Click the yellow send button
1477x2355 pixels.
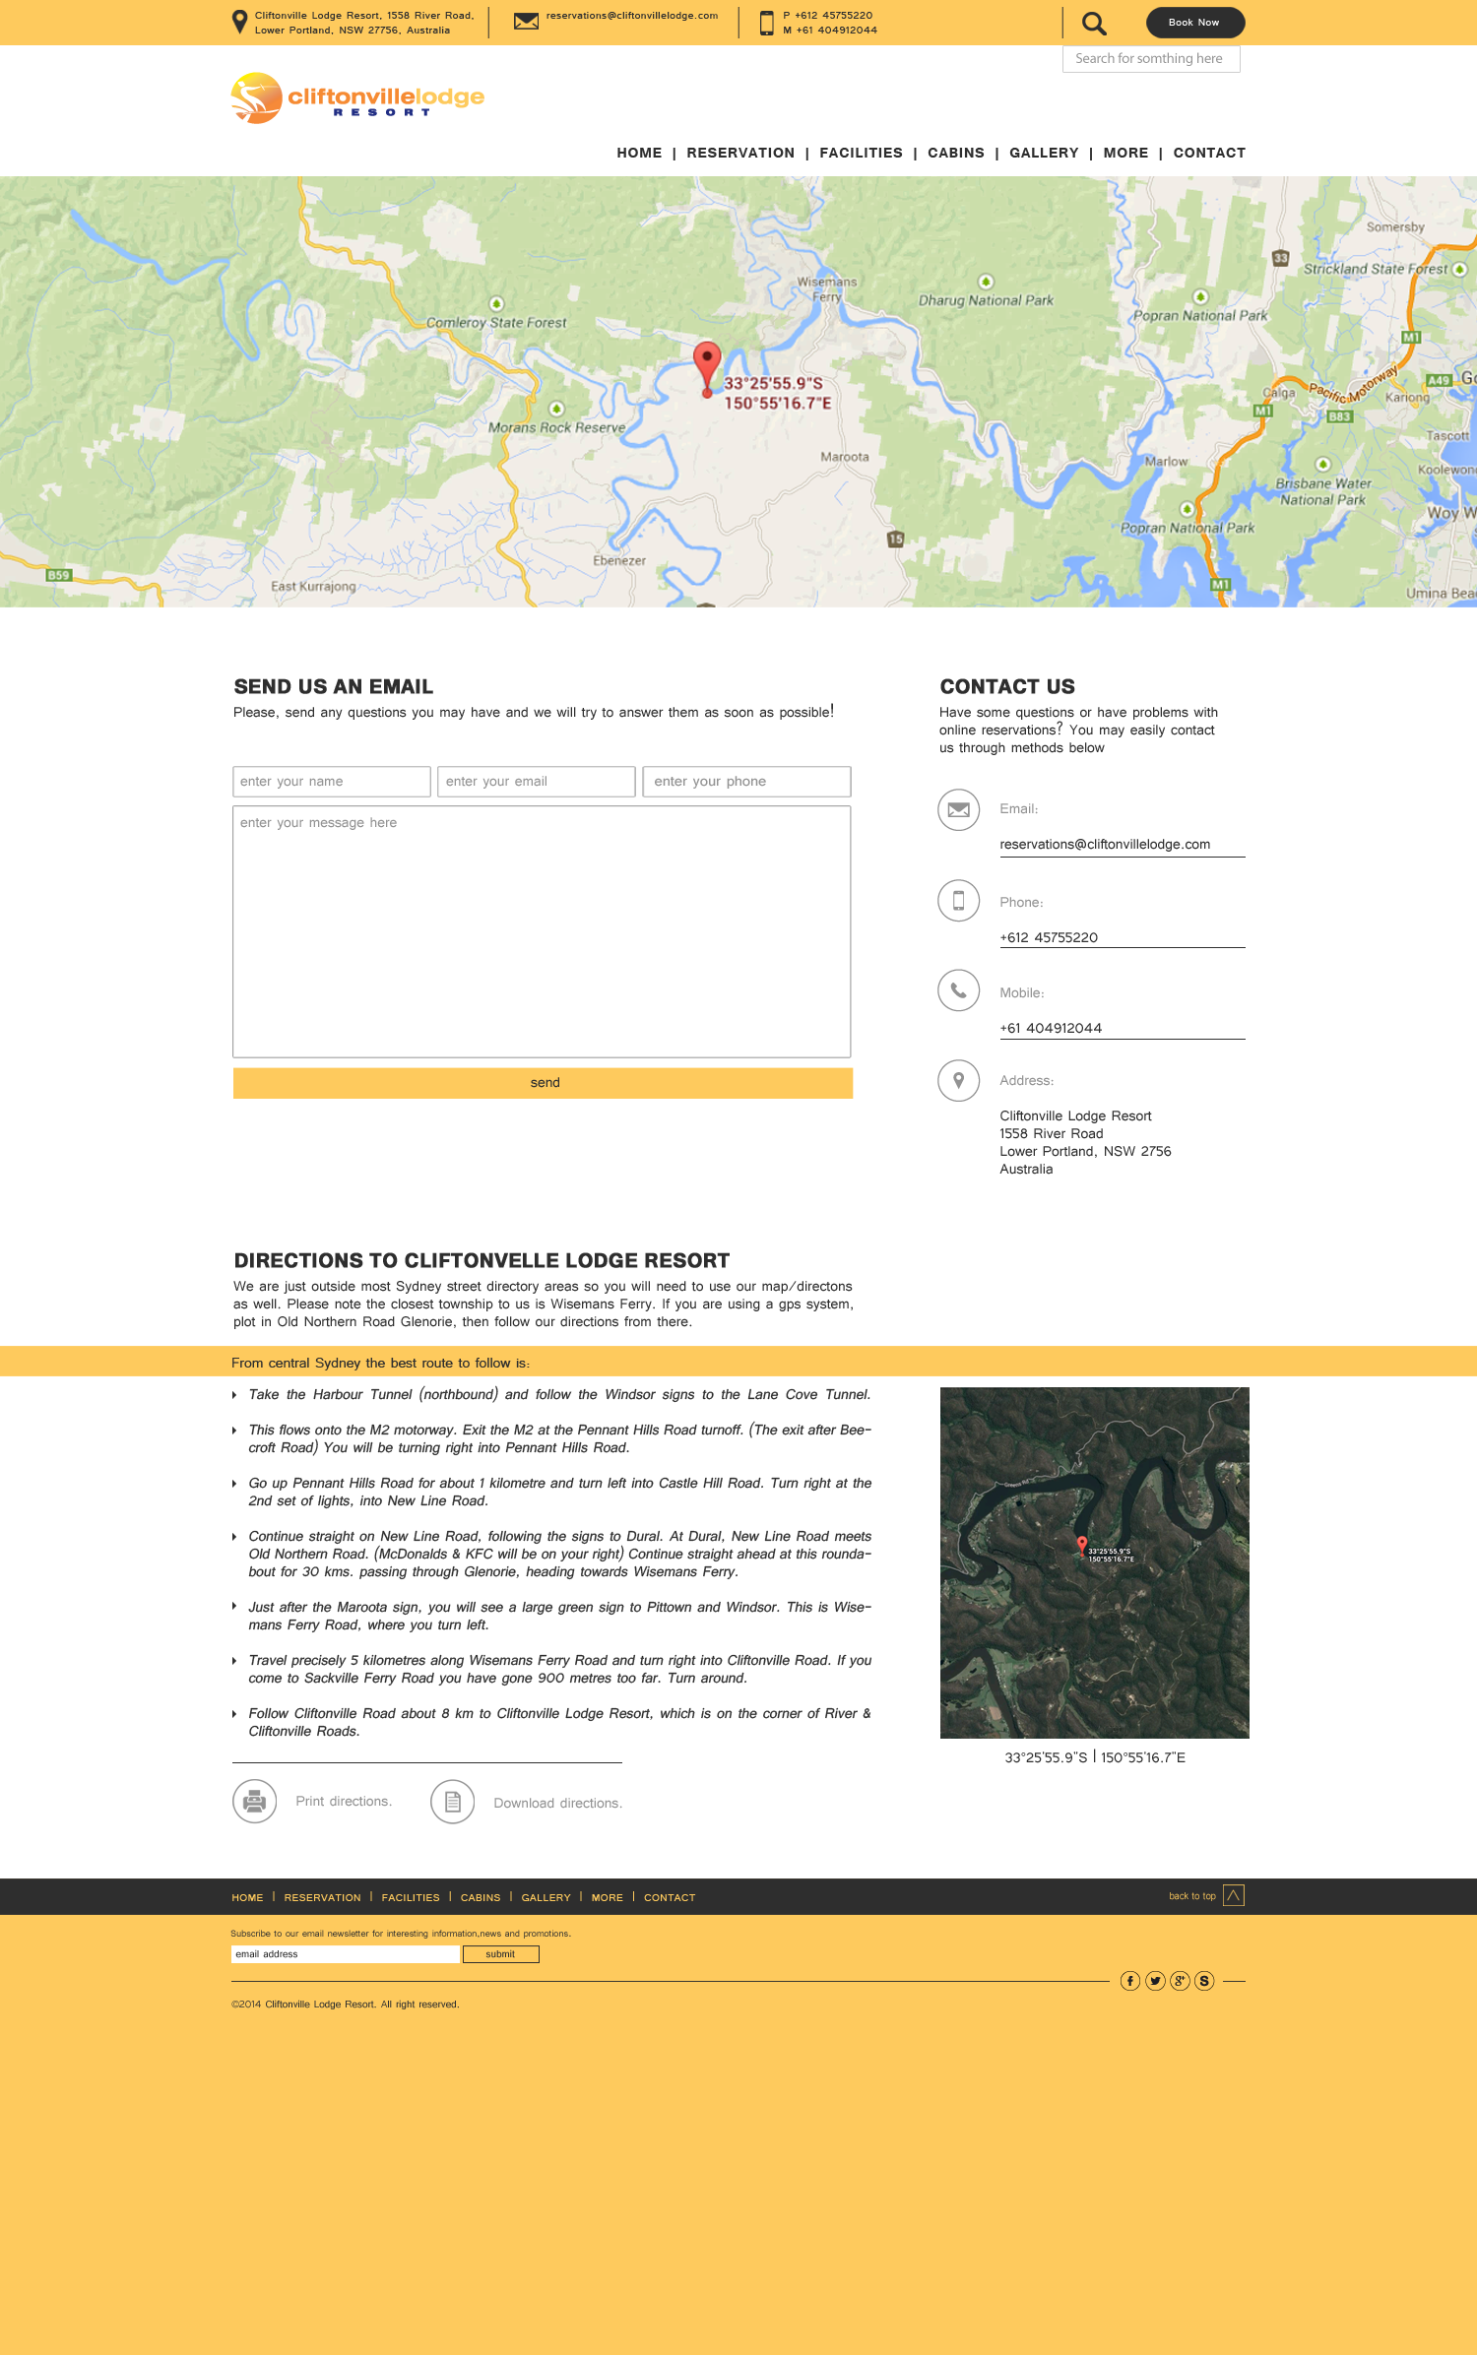[543, 1083]
